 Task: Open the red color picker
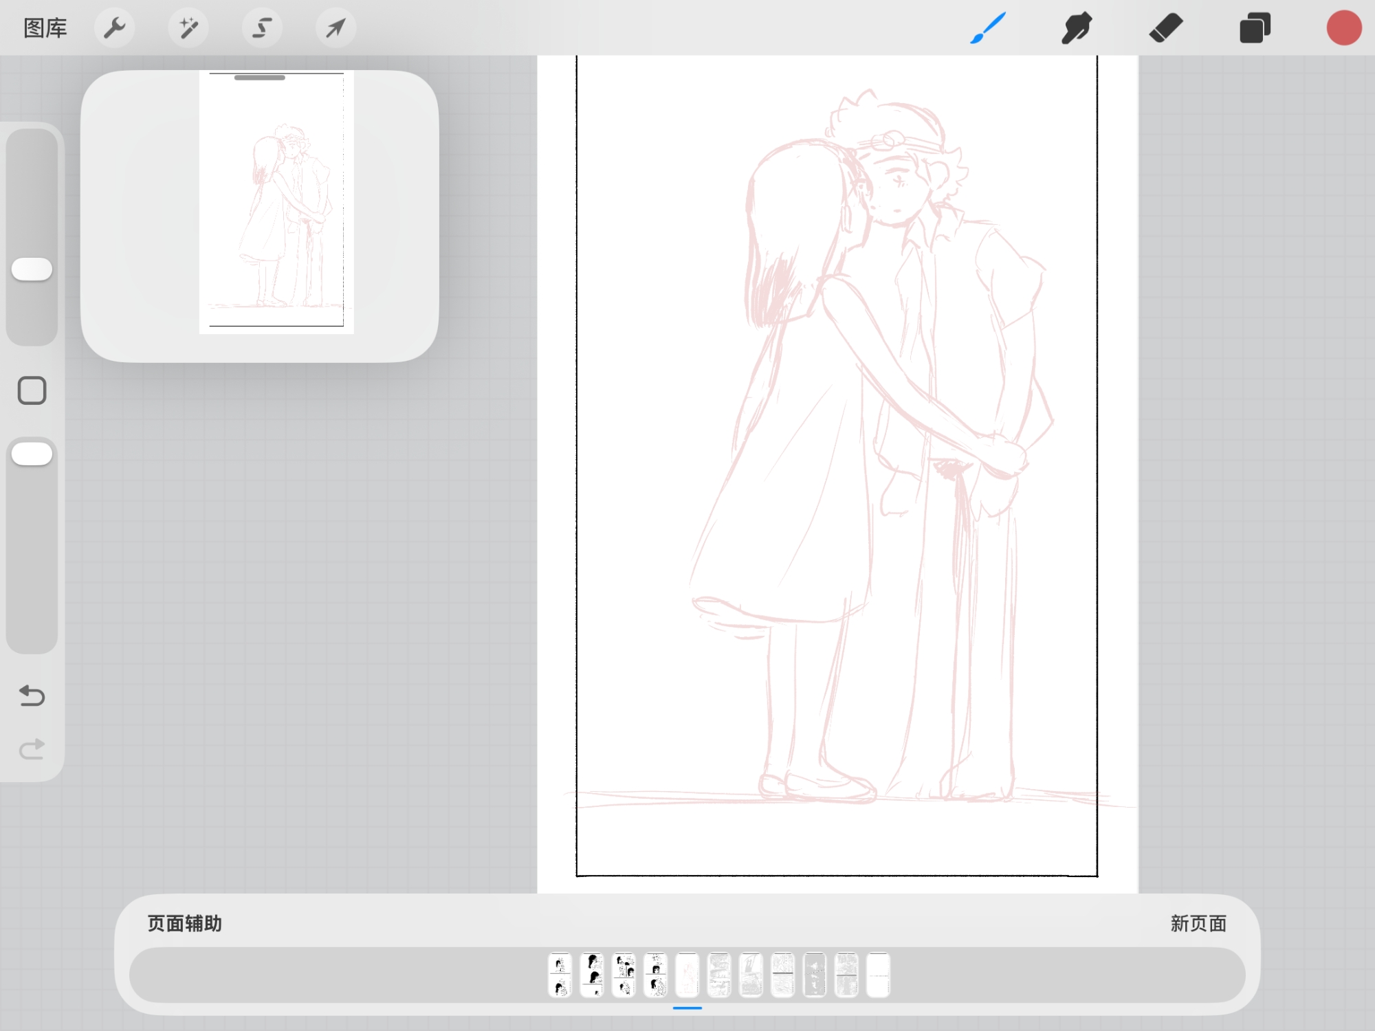(1343, 28)
